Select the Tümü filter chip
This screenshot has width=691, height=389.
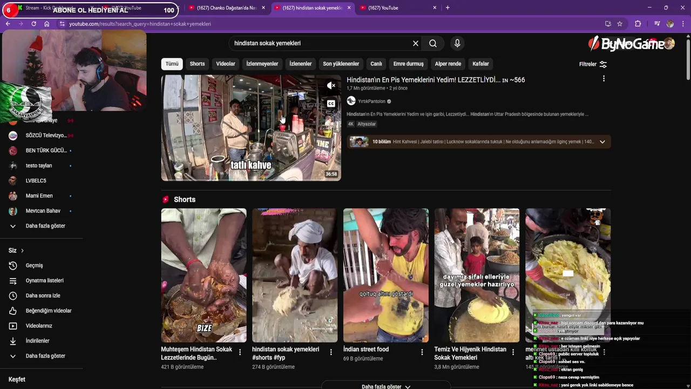[172, 64]
